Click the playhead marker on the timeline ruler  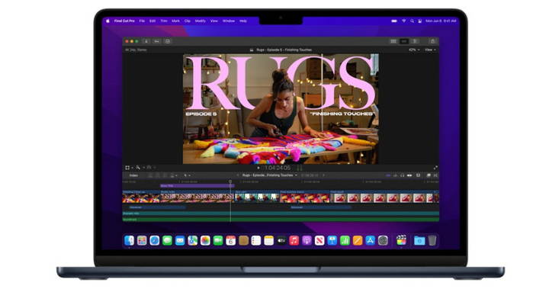230,181
